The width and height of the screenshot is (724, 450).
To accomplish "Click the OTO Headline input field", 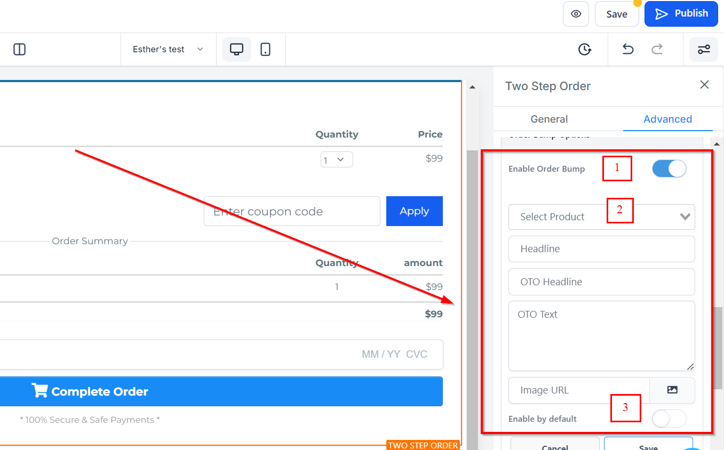I will click(601, 282).
